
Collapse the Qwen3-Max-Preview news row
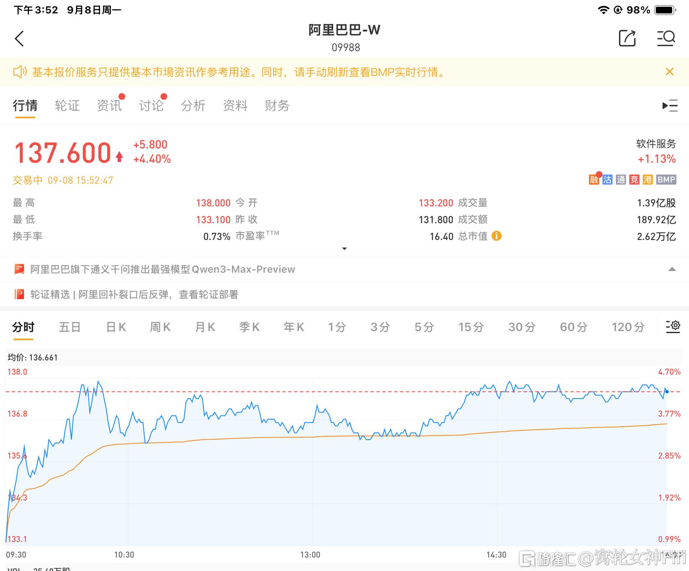(x=672, y=269)
